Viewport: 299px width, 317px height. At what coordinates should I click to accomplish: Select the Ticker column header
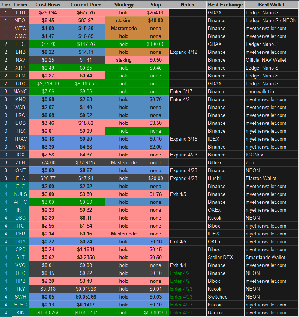(x=20, y=5)
